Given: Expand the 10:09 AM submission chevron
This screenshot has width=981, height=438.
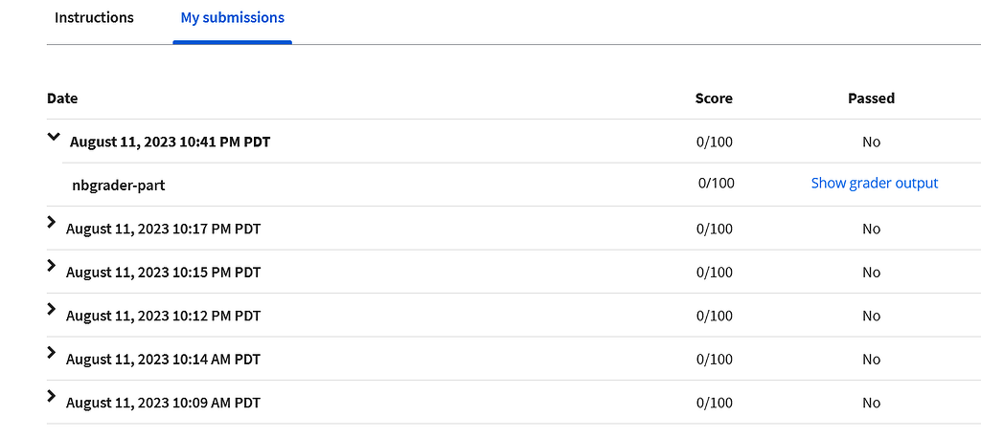Looking at the screenshot, I should [x=52, y=396].
